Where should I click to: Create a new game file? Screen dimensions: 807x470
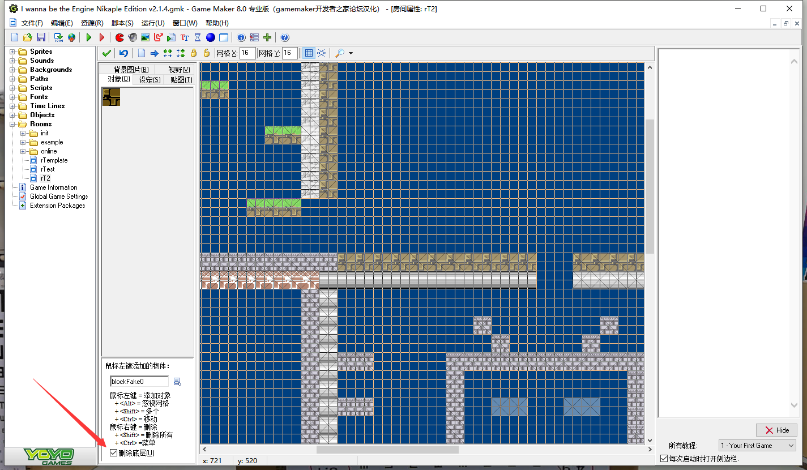(15, 37)
